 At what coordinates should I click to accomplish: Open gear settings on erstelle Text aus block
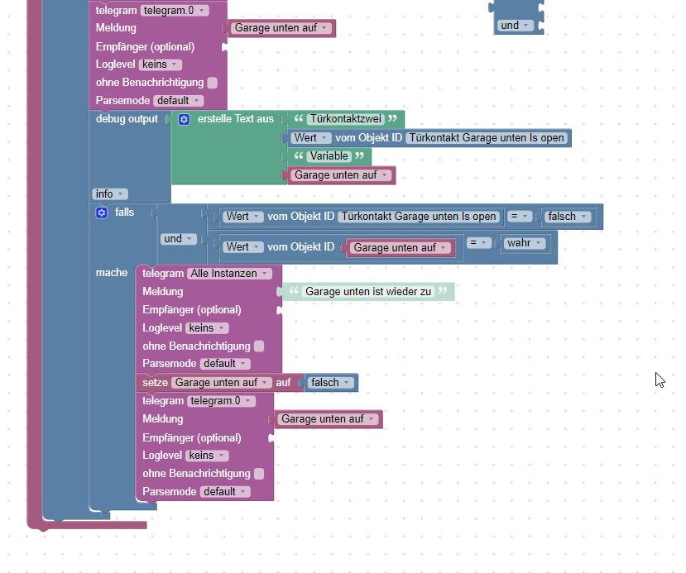click(184, 119)
